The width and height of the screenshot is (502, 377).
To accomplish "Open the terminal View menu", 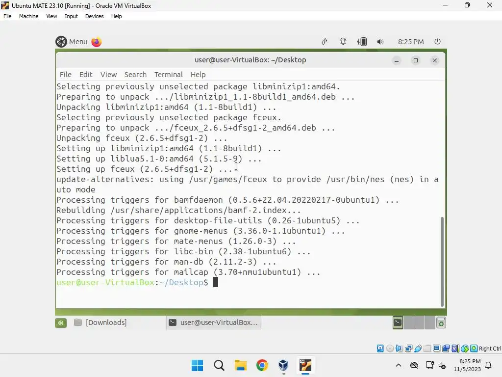I will [x=108, y=75].
